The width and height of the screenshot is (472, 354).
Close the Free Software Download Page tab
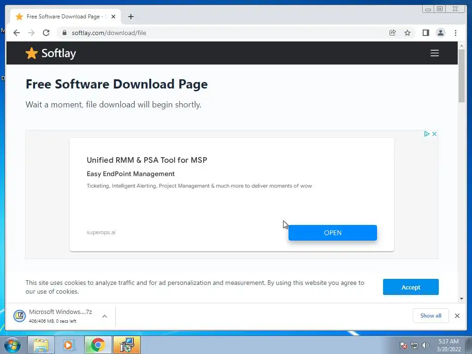click(113, 17)
